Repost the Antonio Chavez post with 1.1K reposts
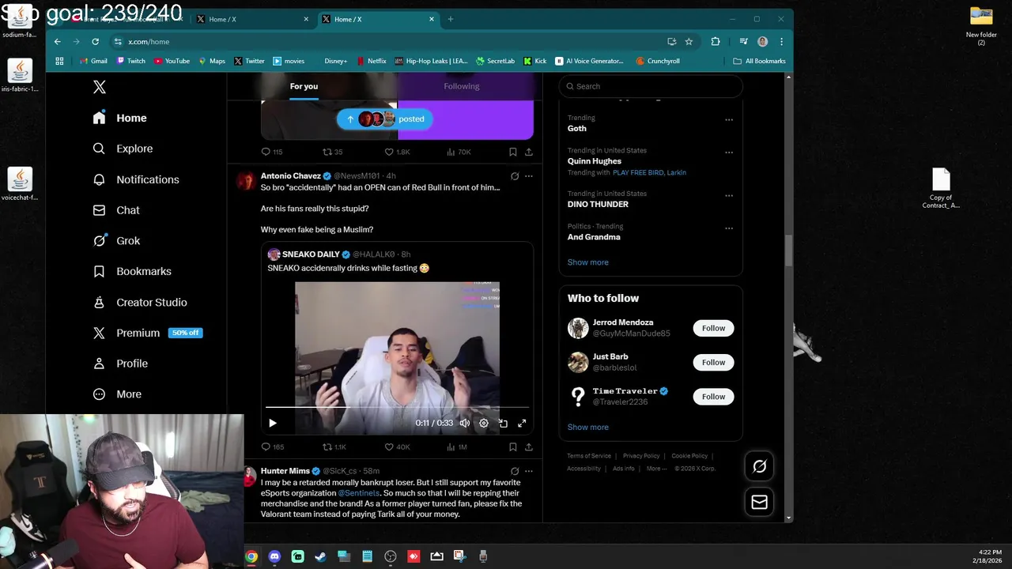The width and height of the screenshot is (1012, 569). tap(334, 447)
